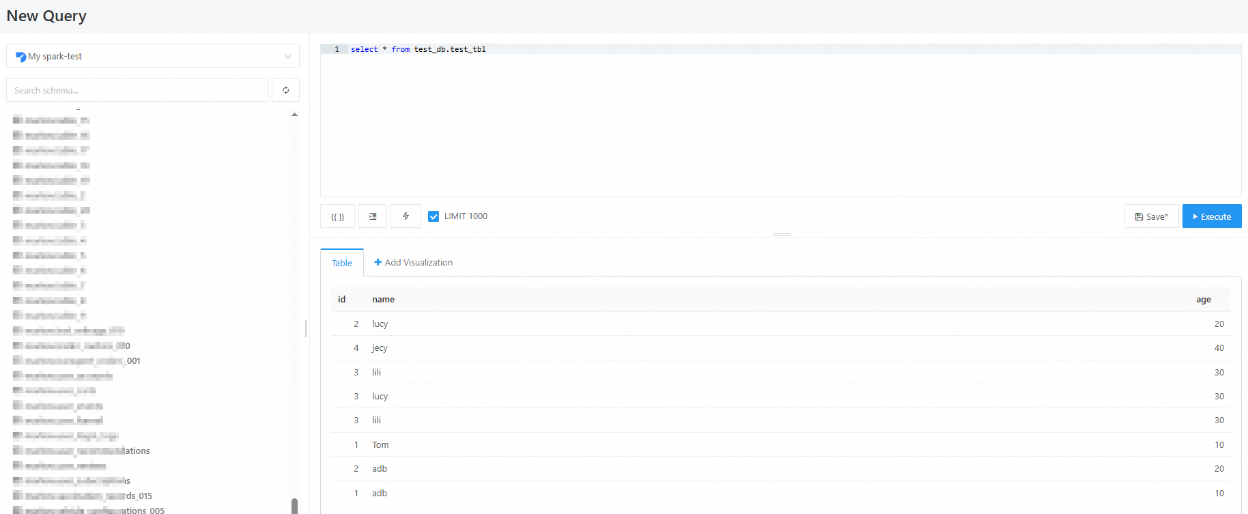Refresh the schema list
1248x514 pixels.
click(x=285, y=90)
